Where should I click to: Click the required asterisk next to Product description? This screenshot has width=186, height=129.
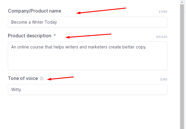(55, 36)
